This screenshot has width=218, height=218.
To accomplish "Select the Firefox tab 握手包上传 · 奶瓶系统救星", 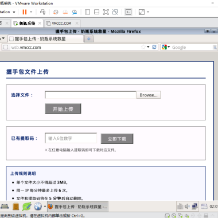I will click(x=45, y=39).
